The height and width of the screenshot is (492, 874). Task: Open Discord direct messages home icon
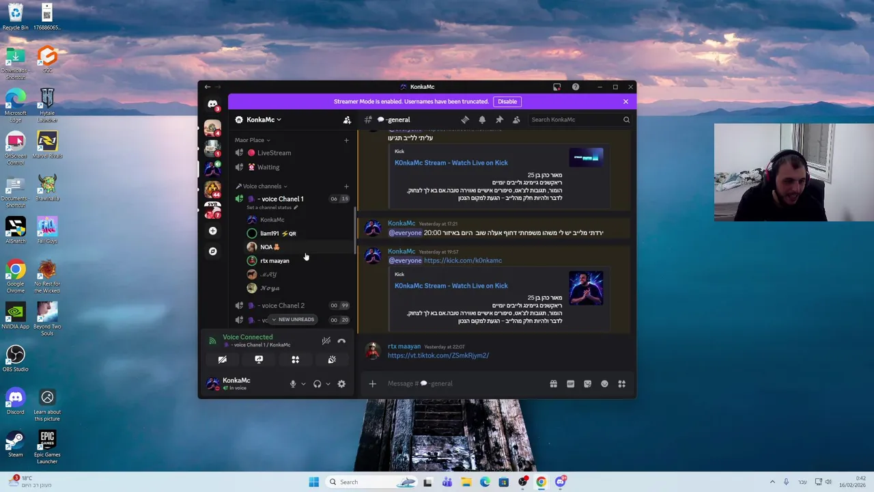click(212, 104)
